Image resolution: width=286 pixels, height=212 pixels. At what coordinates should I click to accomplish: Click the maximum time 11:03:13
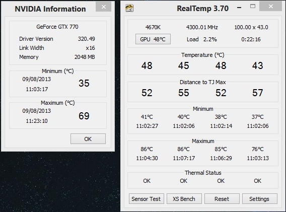click(258, 158)
